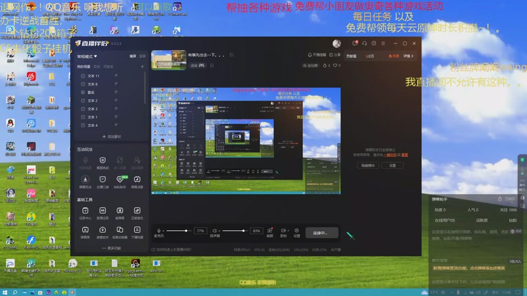Open the taskbar search icon
This screenshot has width=527, height=296.
pyautogui.click(x=14, y=292)
